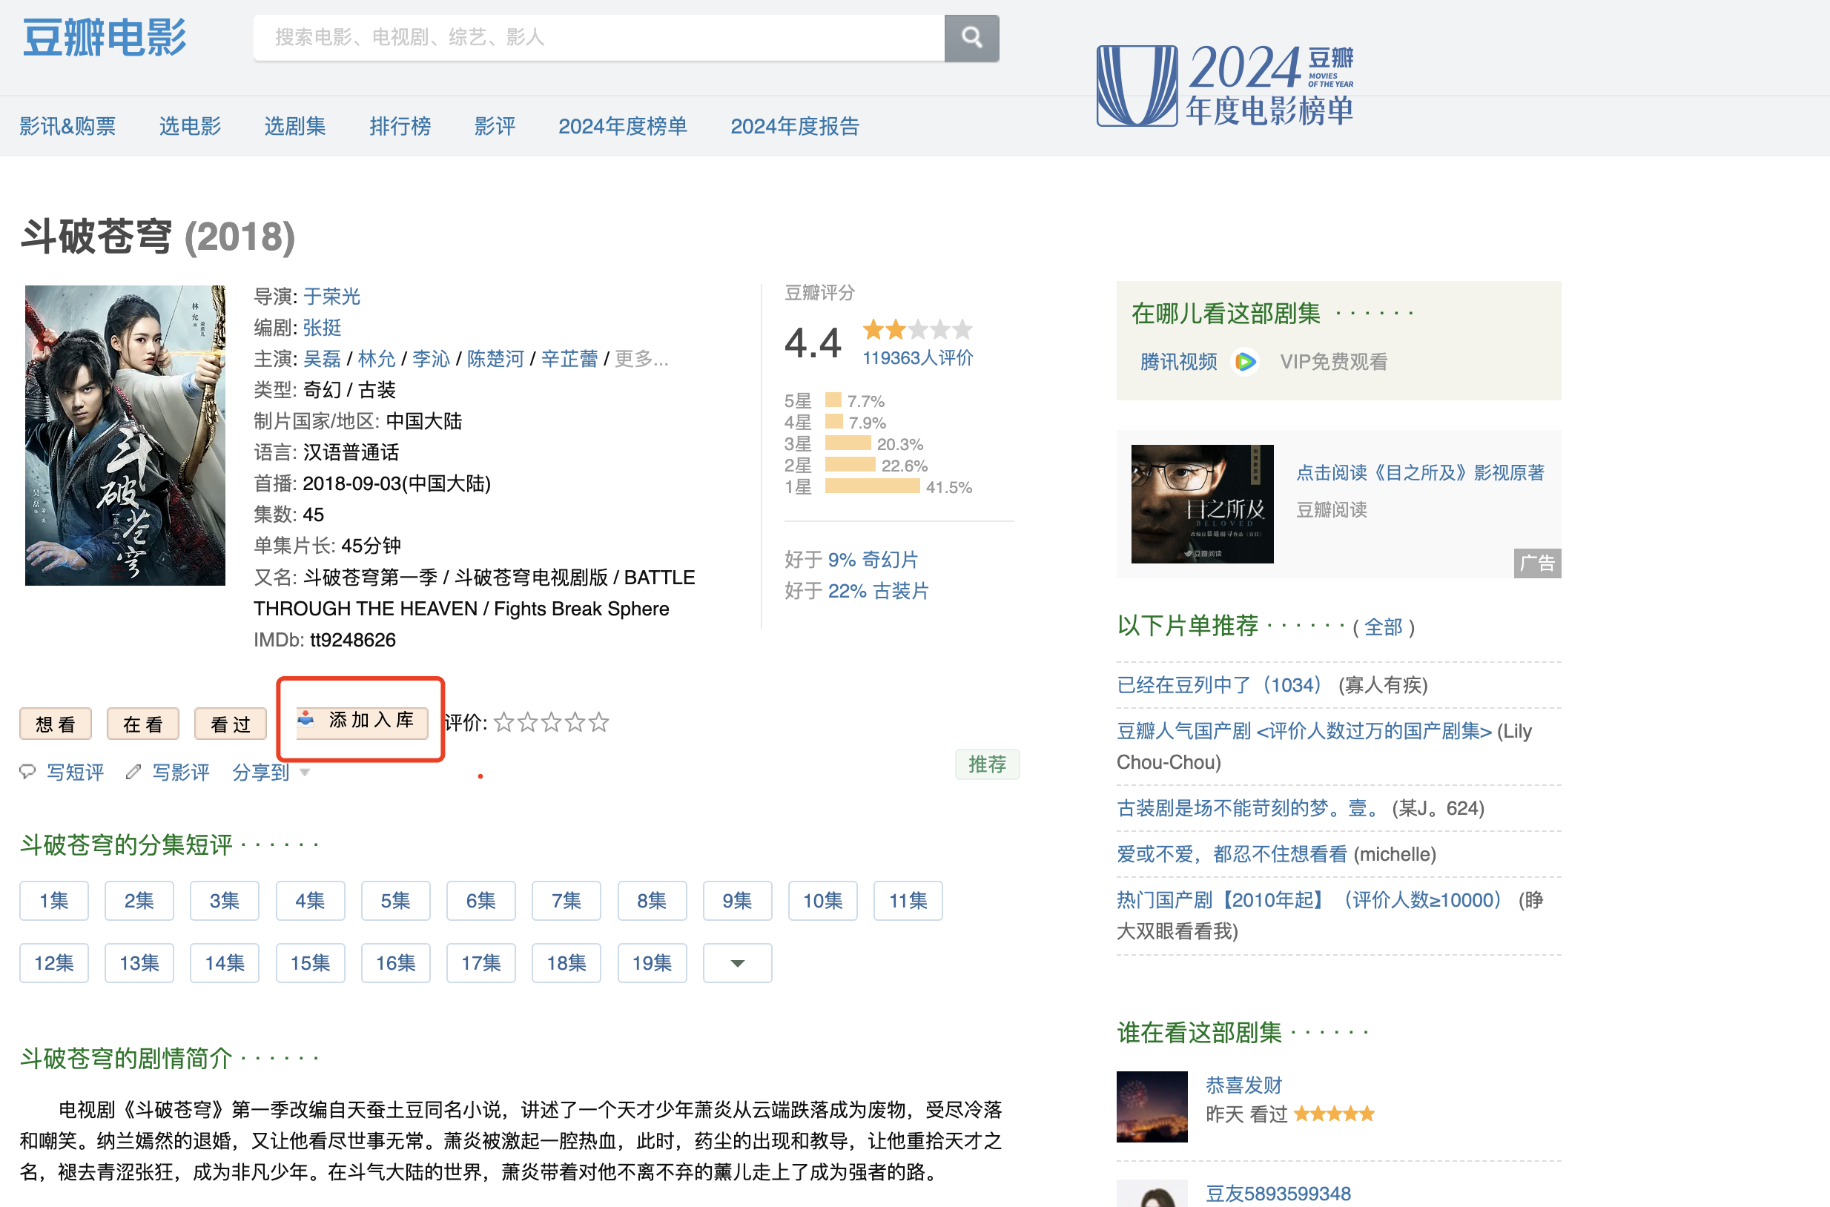Open episode 15集 short reviews
Viewport: 1830px width, 1207px height.
tap(310, 963)
